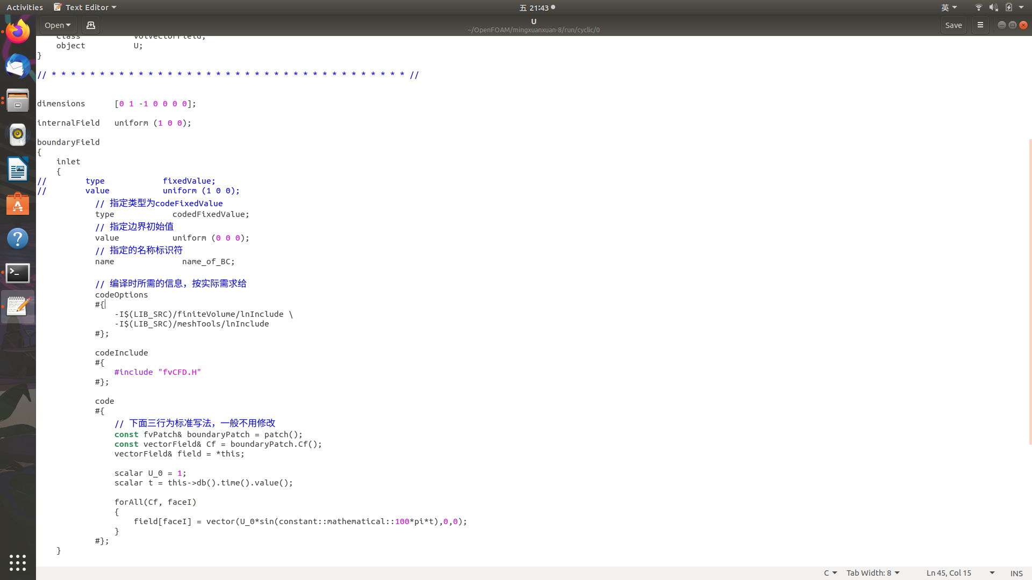Close the Text Editor window
Screen dimensions: 1032x580
(x=1023, y=25)
